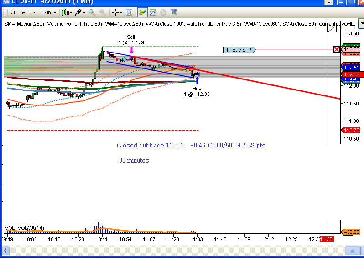Minimize the chart window
The image size is (364, 258).
(342, 2)
